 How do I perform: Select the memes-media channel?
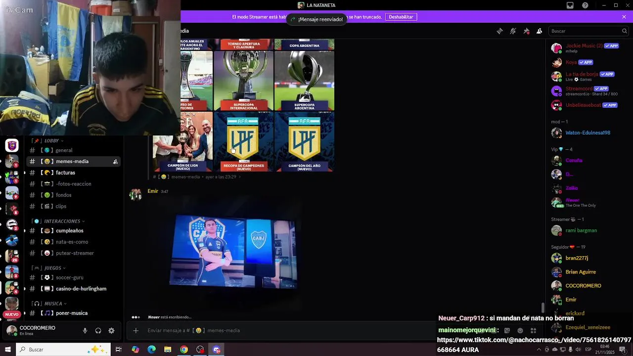[x=74, y=162]
